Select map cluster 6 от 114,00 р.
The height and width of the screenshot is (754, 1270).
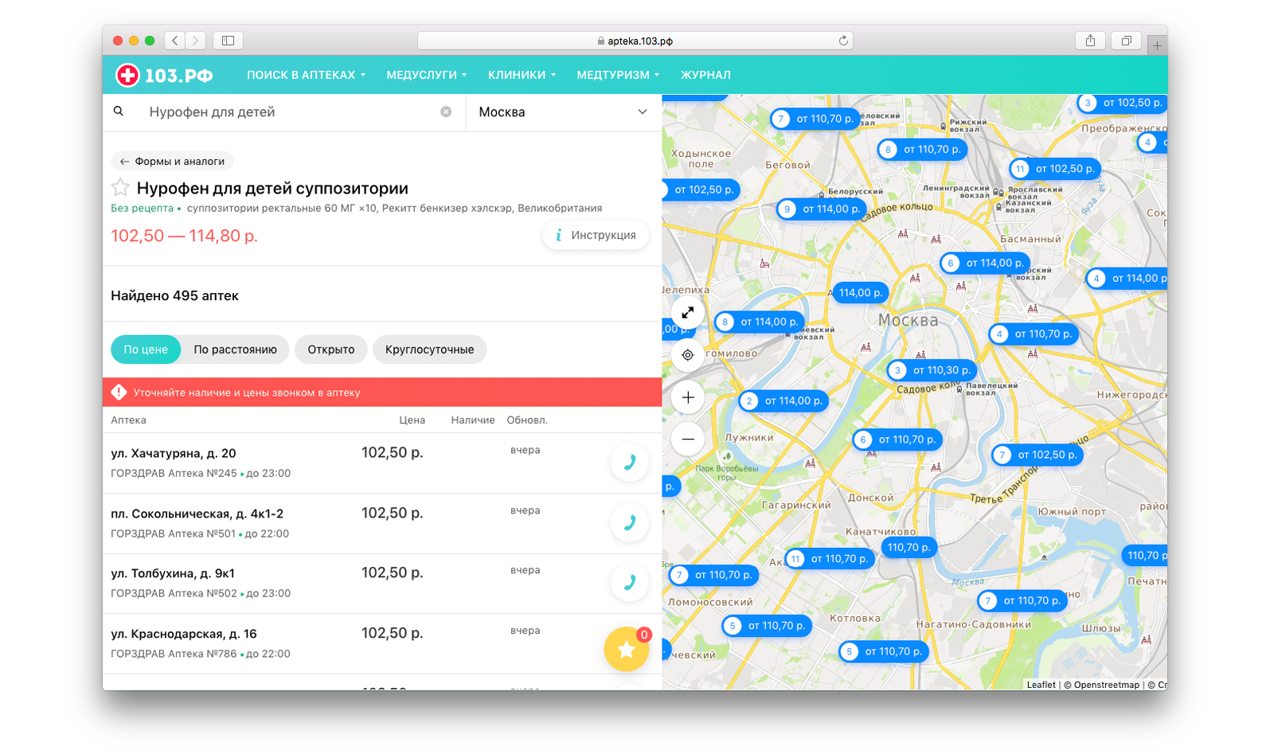pyautogui.click(x=986, y=263)
